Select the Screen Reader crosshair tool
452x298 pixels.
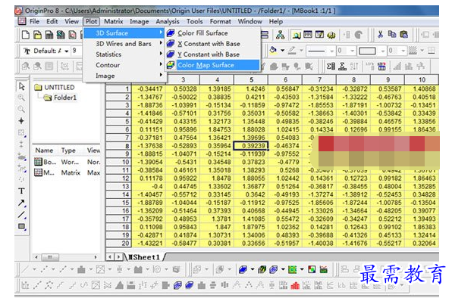click(21, 121)
